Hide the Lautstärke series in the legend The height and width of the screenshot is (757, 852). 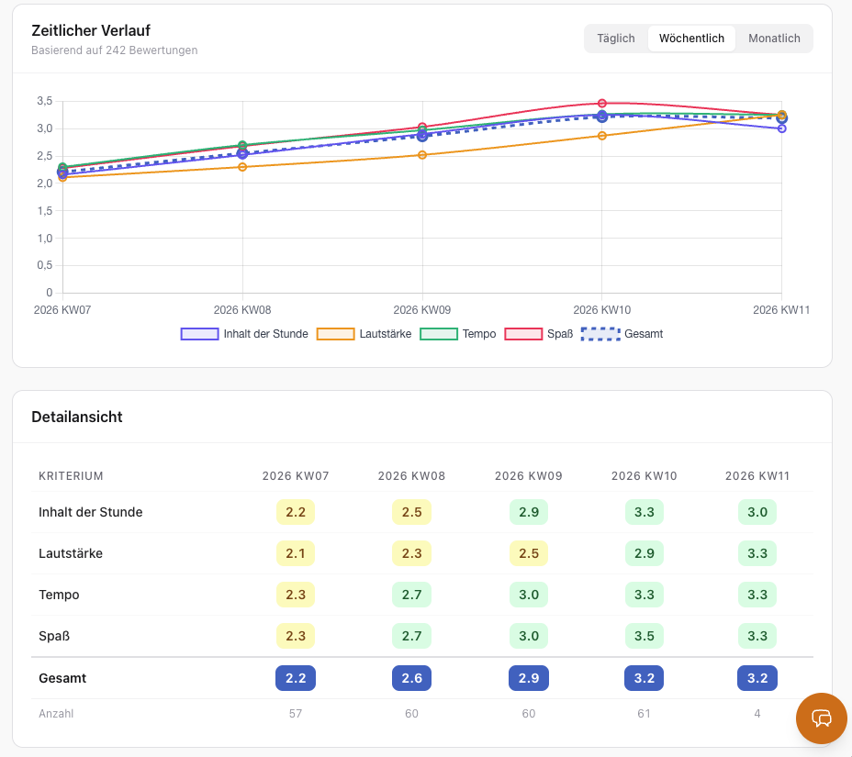click(x=364, y=334)
